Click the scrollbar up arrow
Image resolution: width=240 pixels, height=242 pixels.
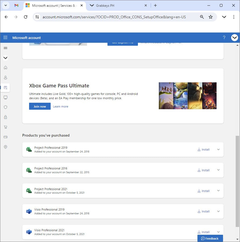(237, 45)
